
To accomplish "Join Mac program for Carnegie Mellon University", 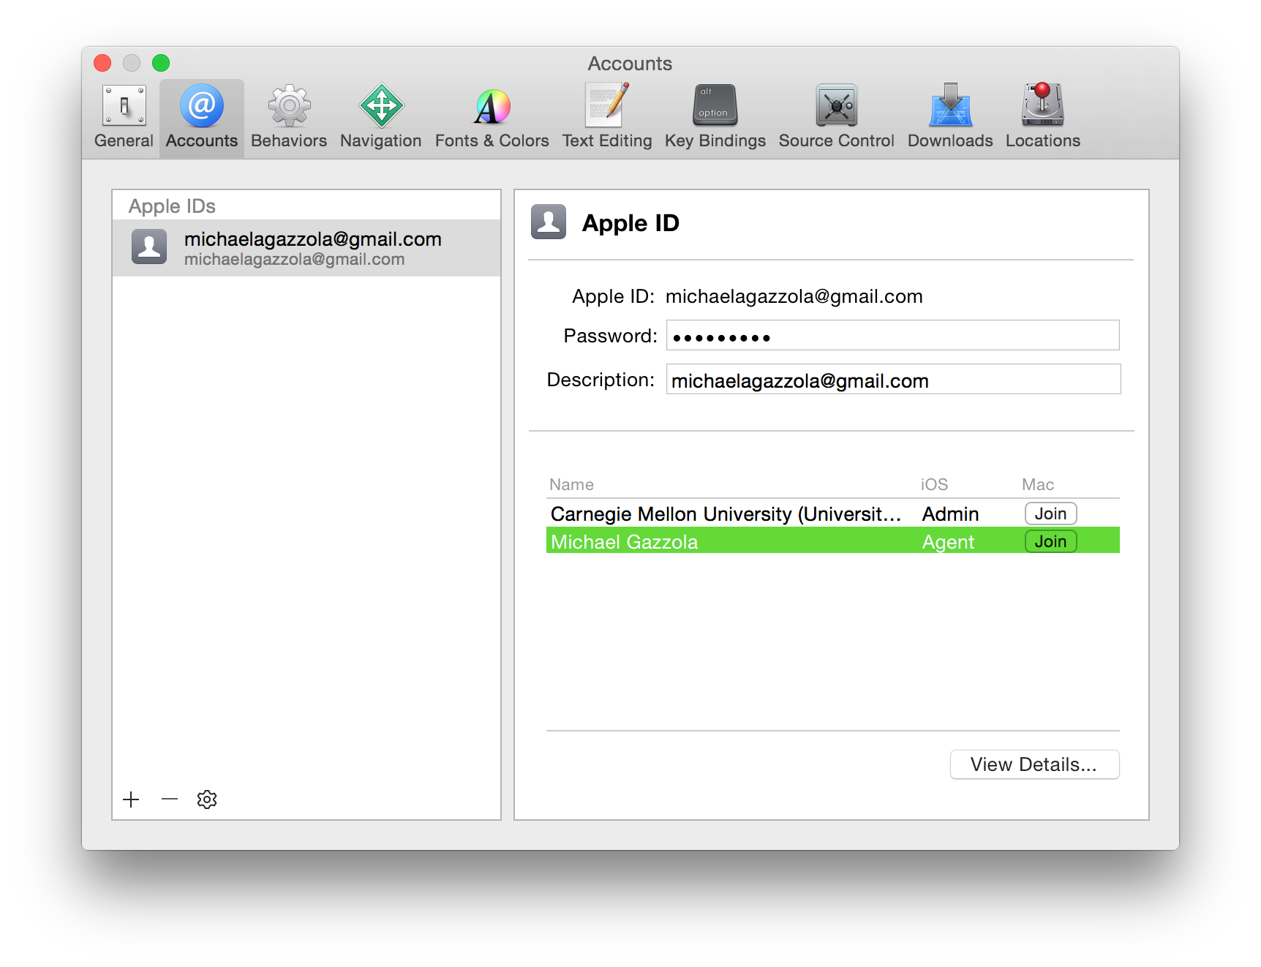I will point(1050,513).
